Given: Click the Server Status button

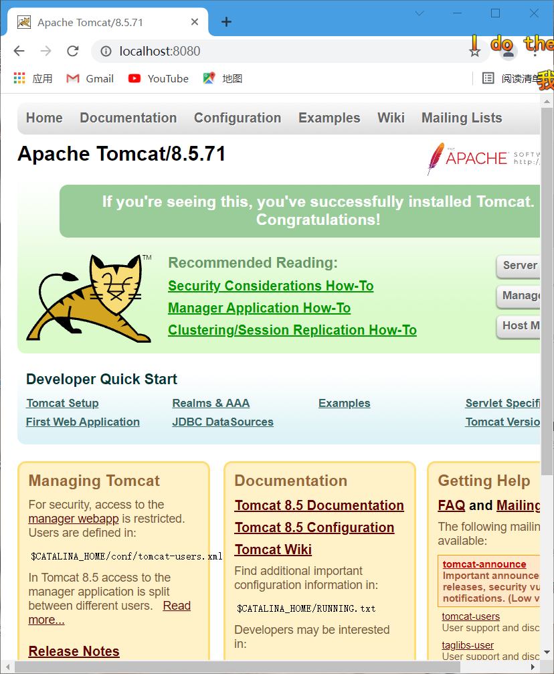Looking at the screenshot, I should (x=519, y=265).
